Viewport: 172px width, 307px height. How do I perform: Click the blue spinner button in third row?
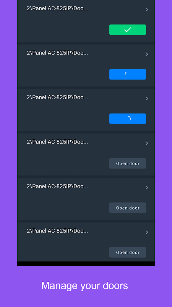[128, 119]
